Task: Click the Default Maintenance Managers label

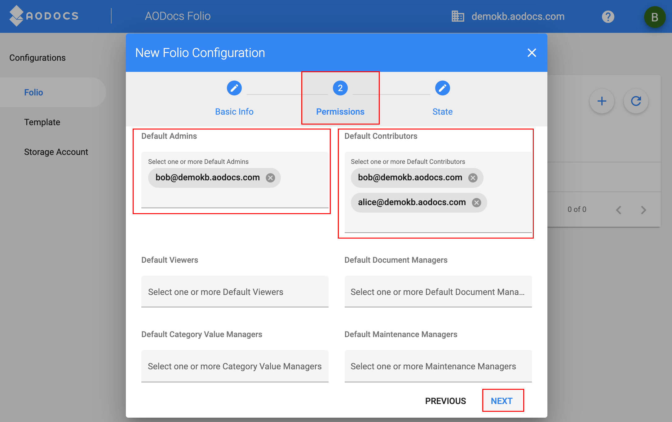Action: pos(401,334)
